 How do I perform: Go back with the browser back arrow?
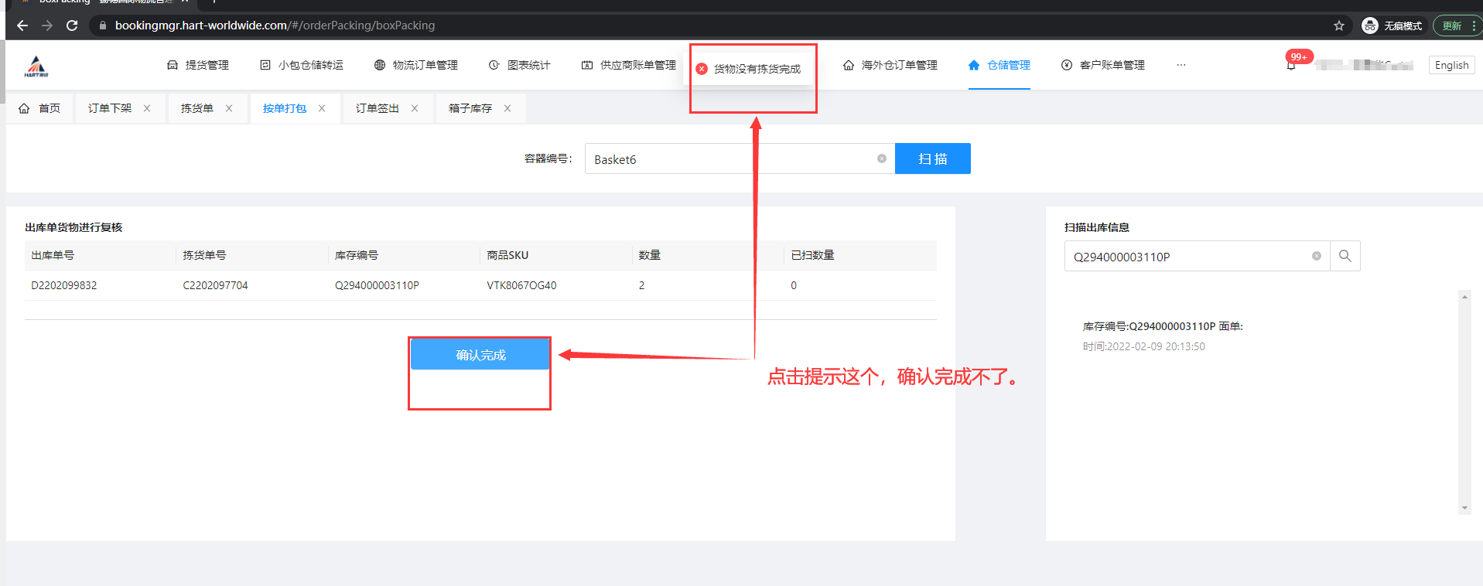tap(22, 26)
